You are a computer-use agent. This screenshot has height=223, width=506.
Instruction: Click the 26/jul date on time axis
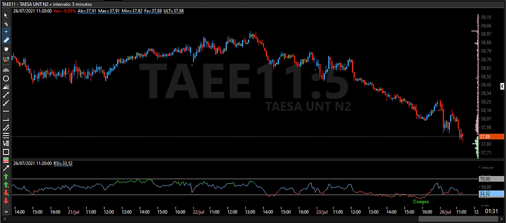click(445, 212)
